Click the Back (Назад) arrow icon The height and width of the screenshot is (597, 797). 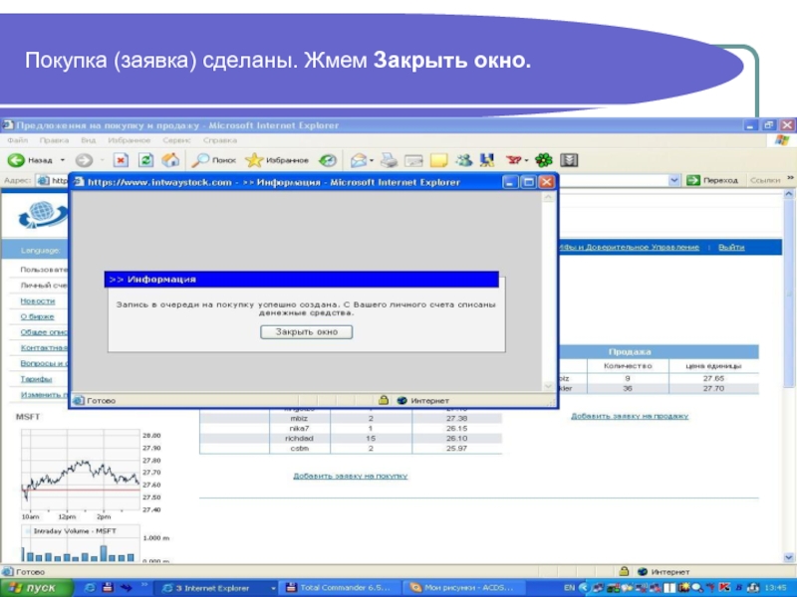16,159
